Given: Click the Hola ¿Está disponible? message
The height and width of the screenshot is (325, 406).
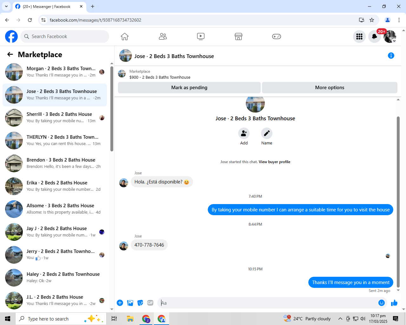Looking at the screenshot, I should pyautogui.click(x=162, y=182).
